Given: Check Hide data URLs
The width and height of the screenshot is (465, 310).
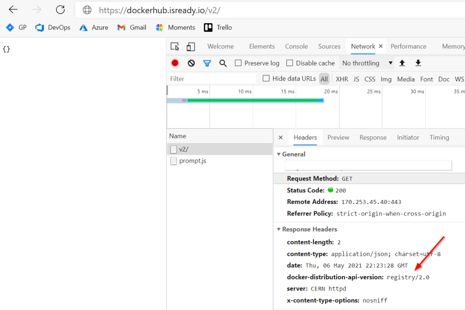Looking at the screenshot, I should coord(266,79).
